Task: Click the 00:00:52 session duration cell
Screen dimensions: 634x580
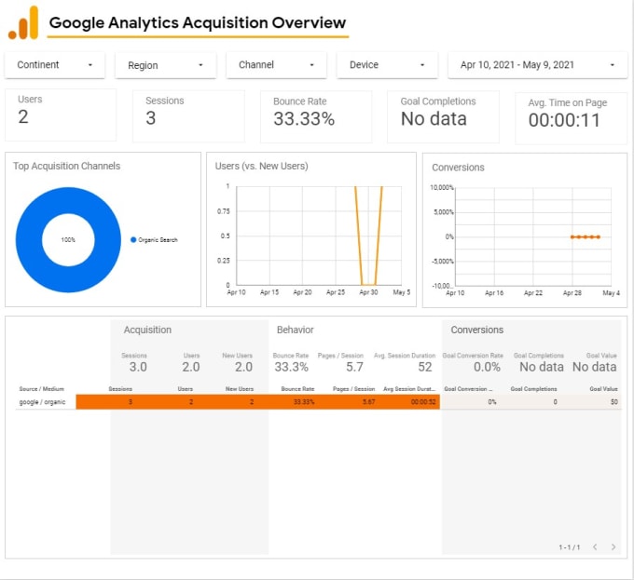Action: [423, 402]
